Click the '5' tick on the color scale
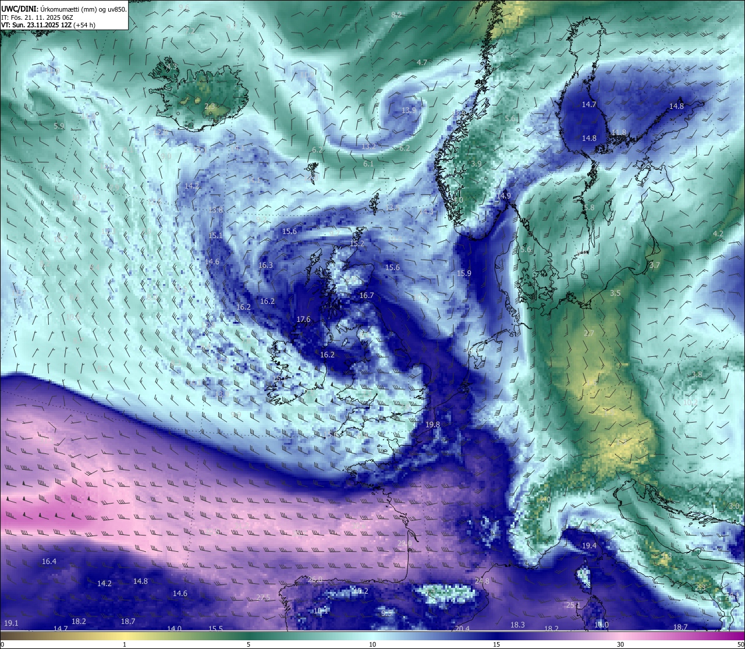 pyautogui.click(x=249, y=644)
